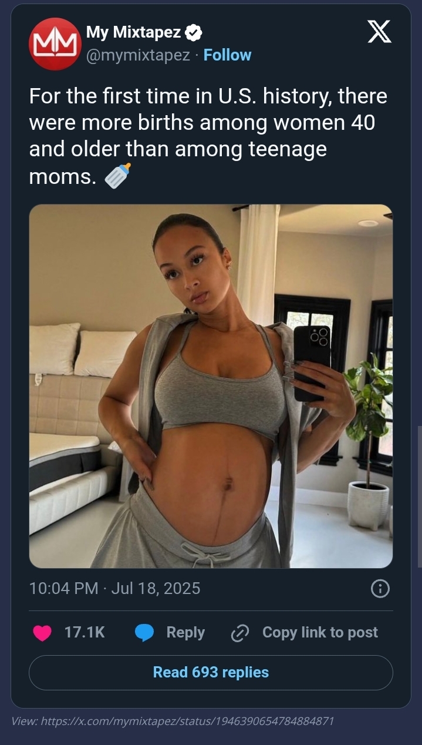Follow the @mymixtapez account
The width and height of the screenshot is (422, 745).
coord(227,55)
